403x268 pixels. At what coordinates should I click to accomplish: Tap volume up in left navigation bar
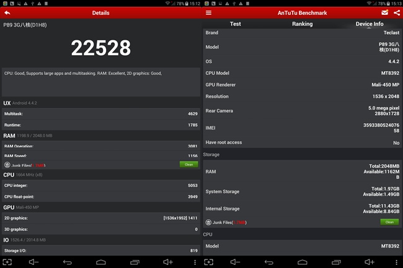[168, 262]
